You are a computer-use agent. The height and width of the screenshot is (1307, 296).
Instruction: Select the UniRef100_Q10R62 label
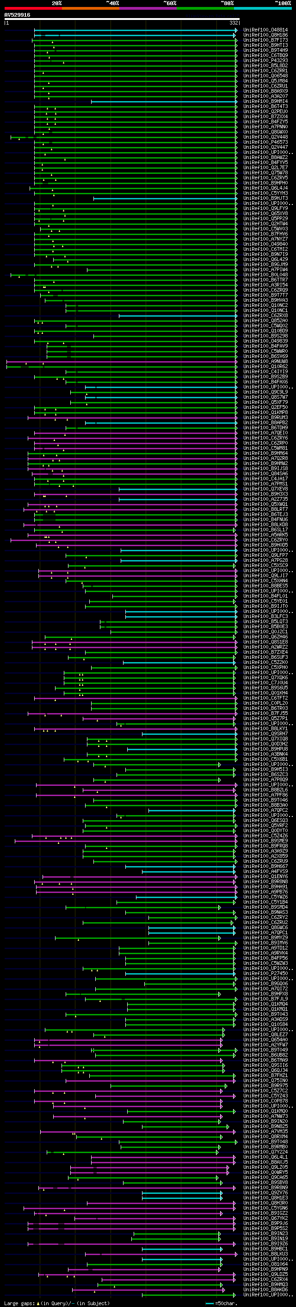coord(265,366)
